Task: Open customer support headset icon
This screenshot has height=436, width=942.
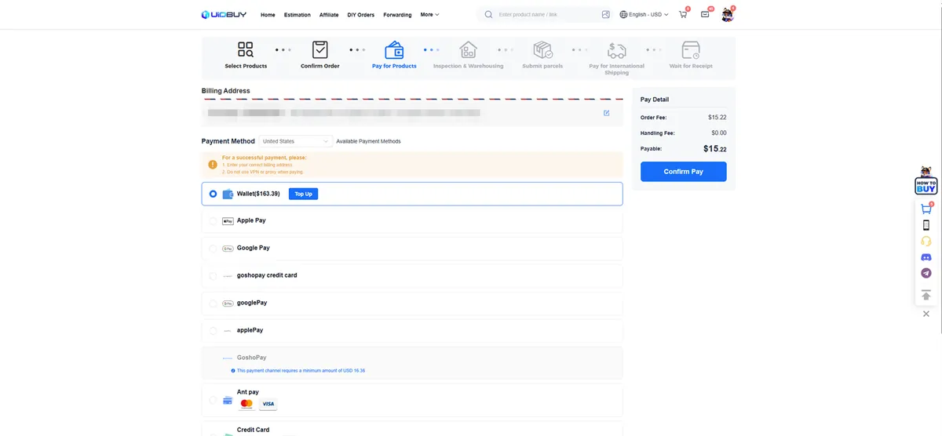Action: click(x=926, y=242)
